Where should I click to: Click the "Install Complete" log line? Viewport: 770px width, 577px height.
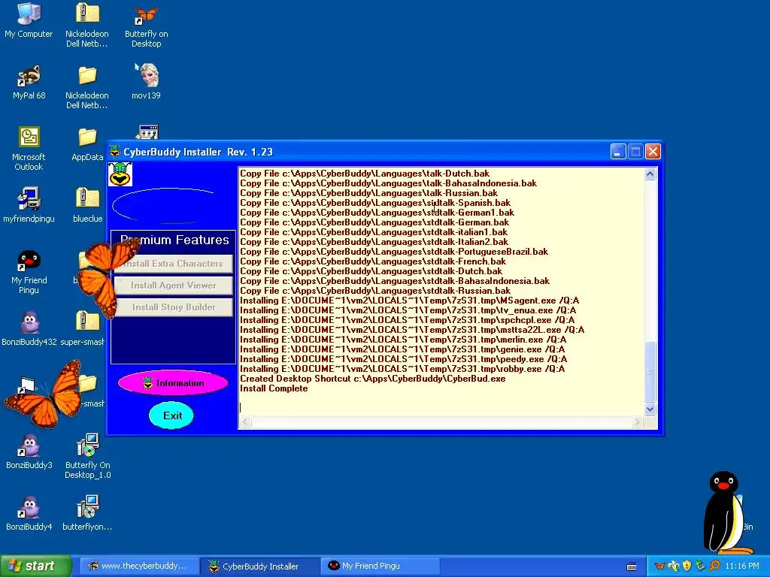pyautogui.click(x=274, y=388)
